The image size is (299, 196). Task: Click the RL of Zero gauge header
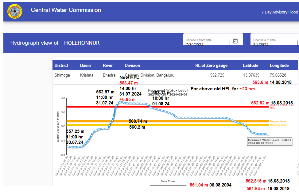pos(211,65)
